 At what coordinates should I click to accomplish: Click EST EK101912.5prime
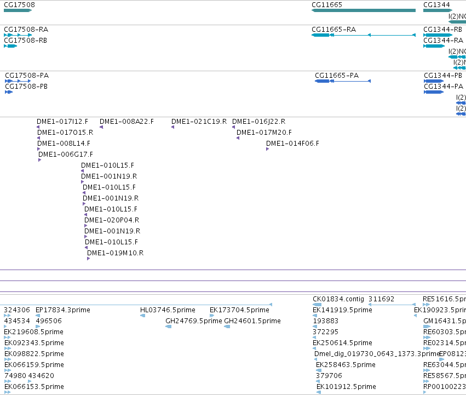click(x=319, y=392)
